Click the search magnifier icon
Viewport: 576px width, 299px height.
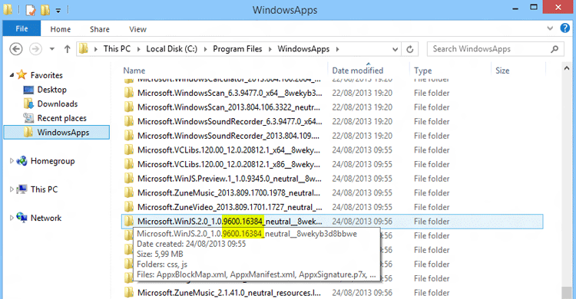tap(554, 49)
